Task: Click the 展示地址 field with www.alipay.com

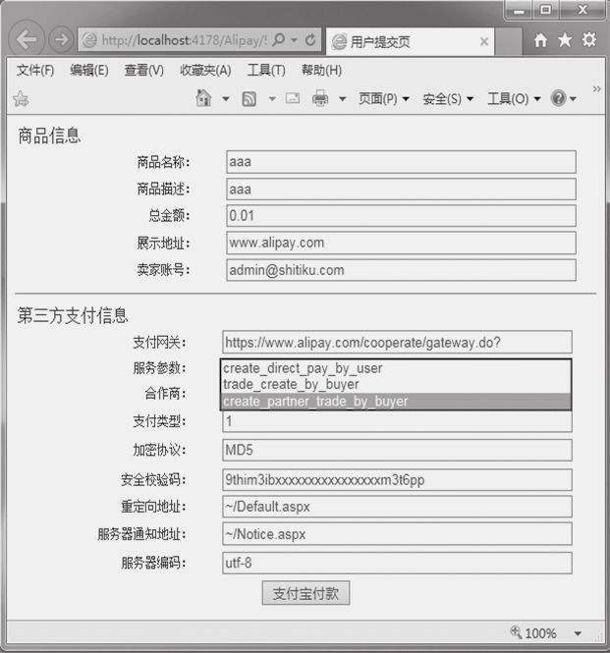Action: tap(401, 243)
